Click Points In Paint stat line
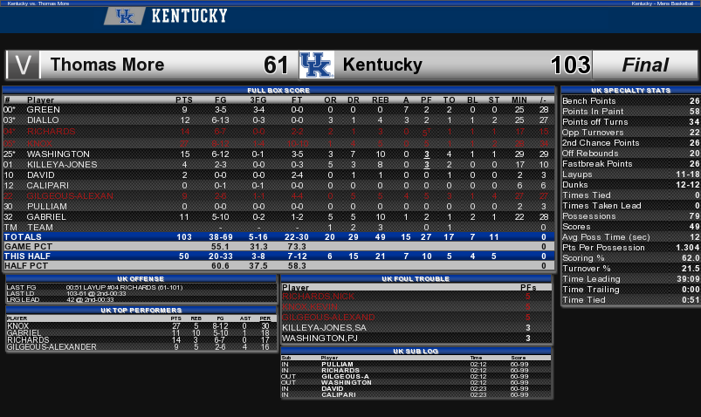Image resolution: width=701 pixels, height=417 pixels. tap(630, 112)
